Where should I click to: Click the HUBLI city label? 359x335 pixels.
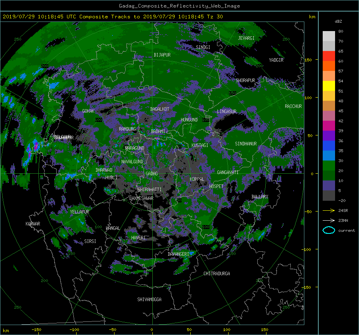coord(111,177)
